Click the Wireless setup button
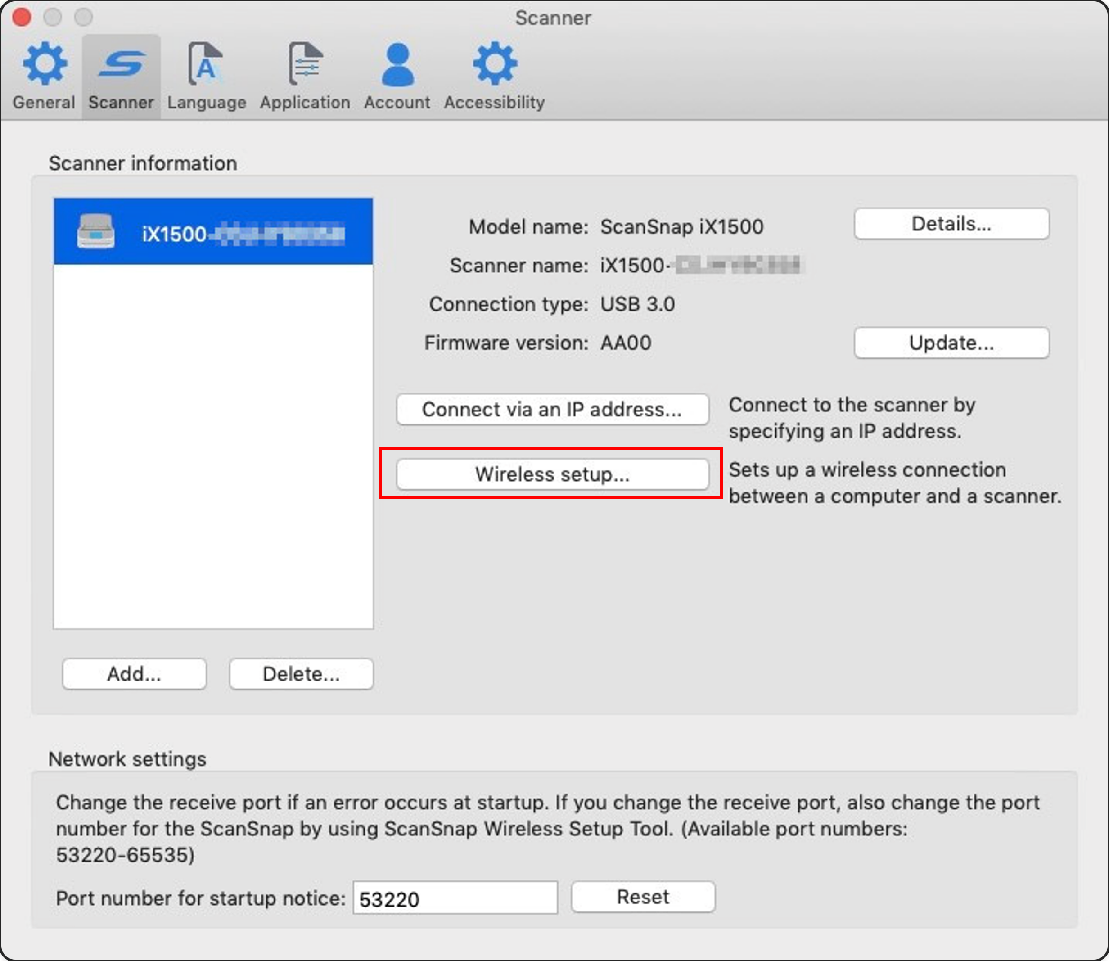 554,474
